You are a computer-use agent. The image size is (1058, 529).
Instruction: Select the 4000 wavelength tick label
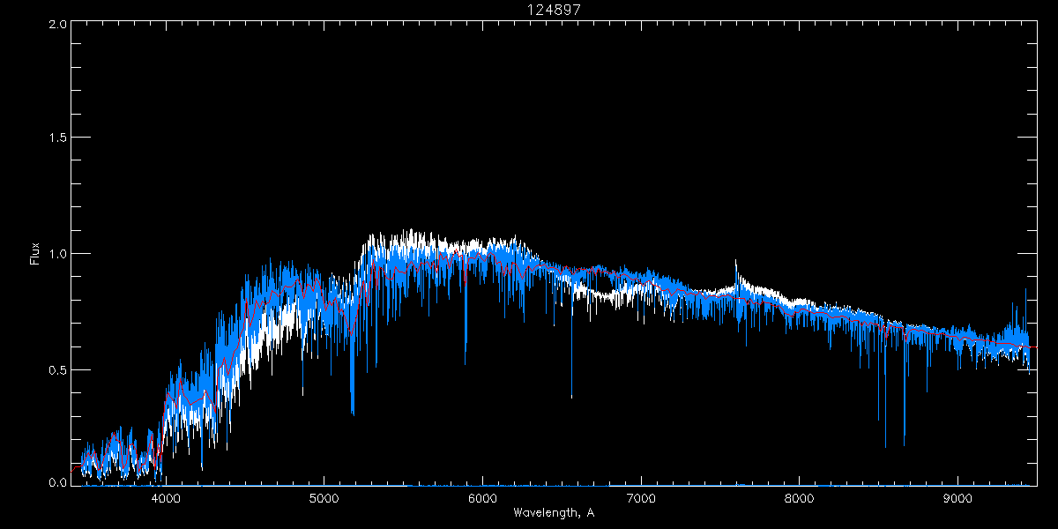point(166,498)
